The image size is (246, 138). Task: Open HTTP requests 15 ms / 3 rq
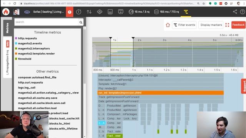[139, 12]
